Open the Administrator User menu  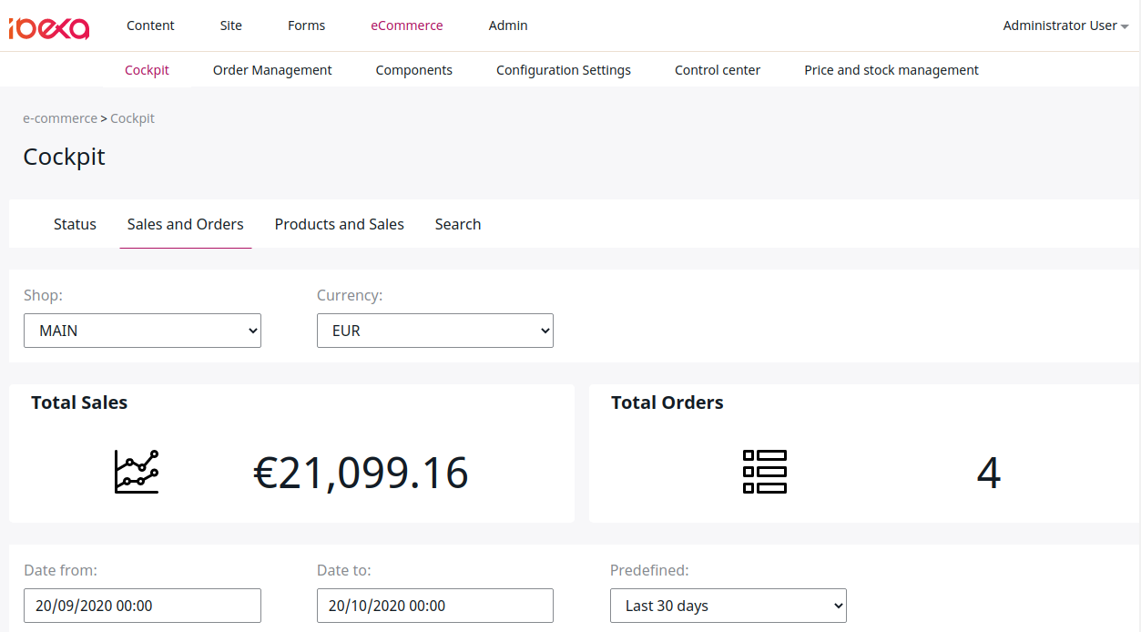(x=1065, y=25)
